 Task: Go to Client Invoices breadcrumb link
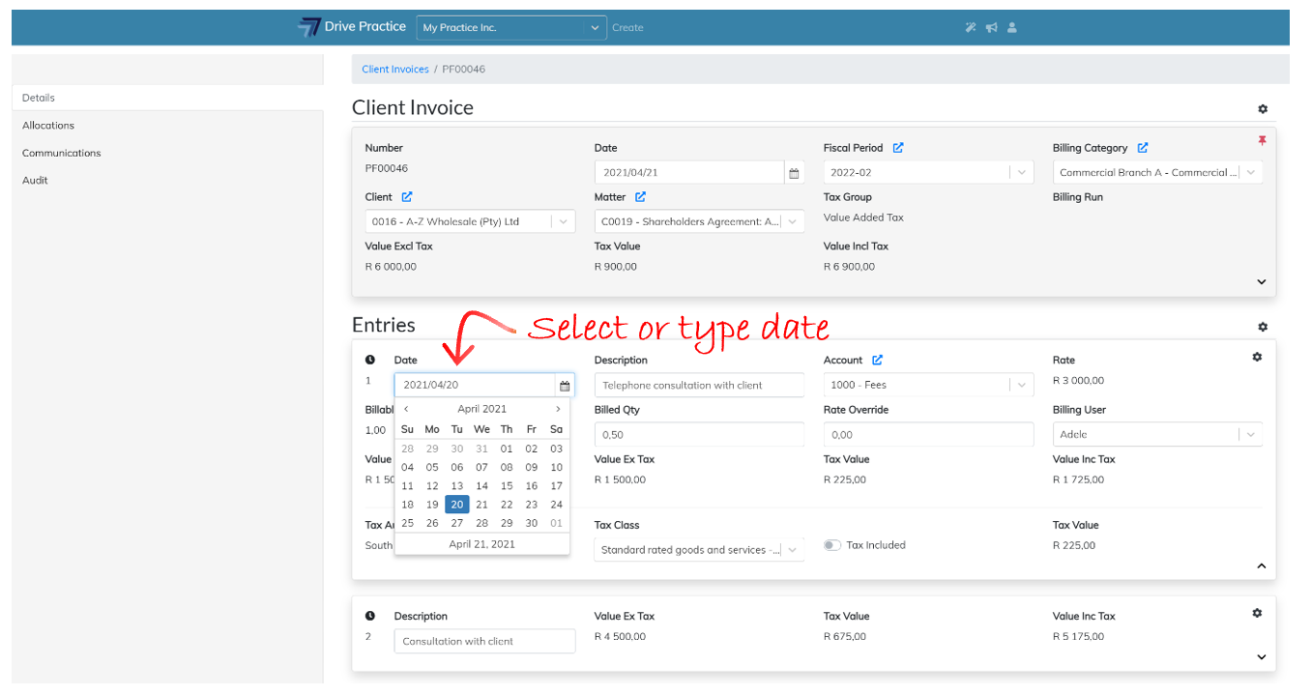tap(394, 70)
